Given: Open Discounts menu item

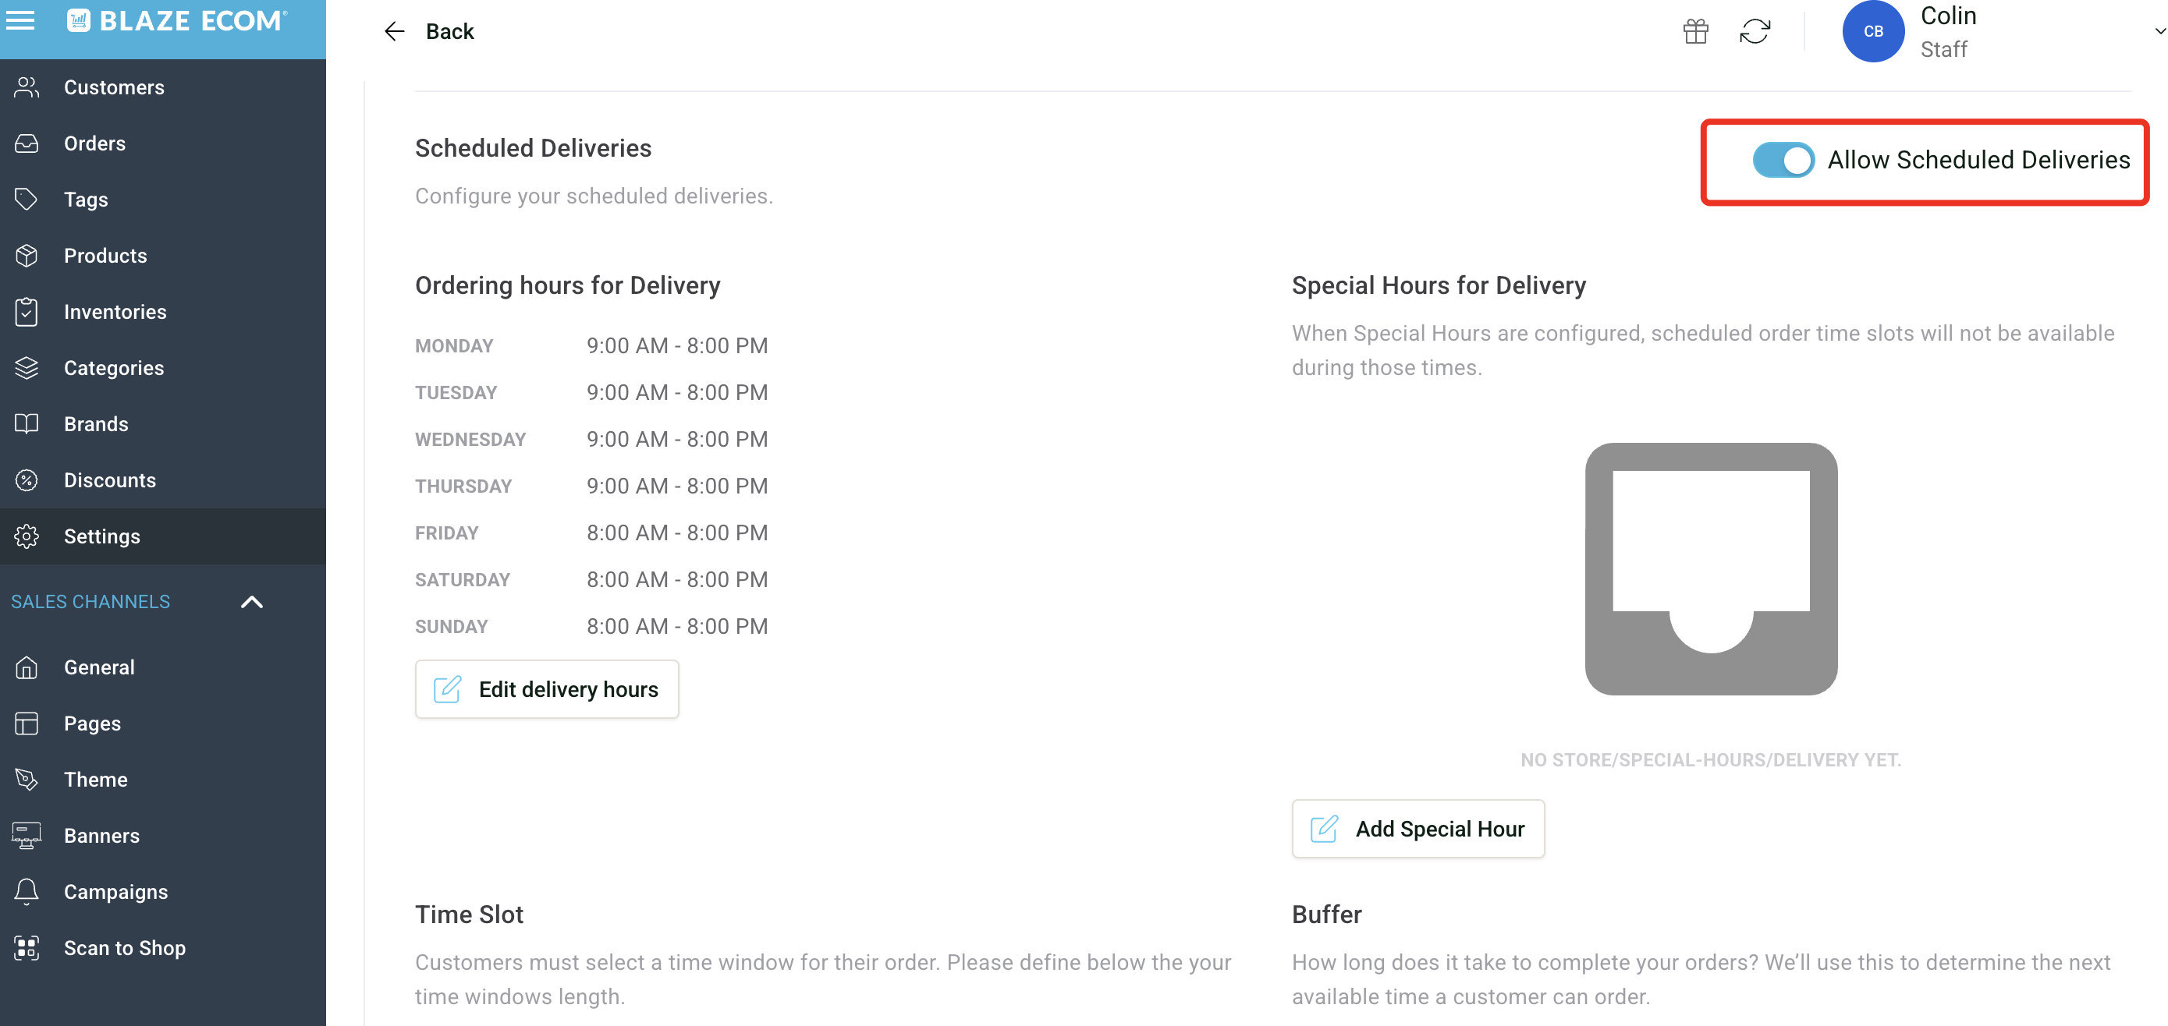Looking at the screenshot, I should click(x=163, y=480).
